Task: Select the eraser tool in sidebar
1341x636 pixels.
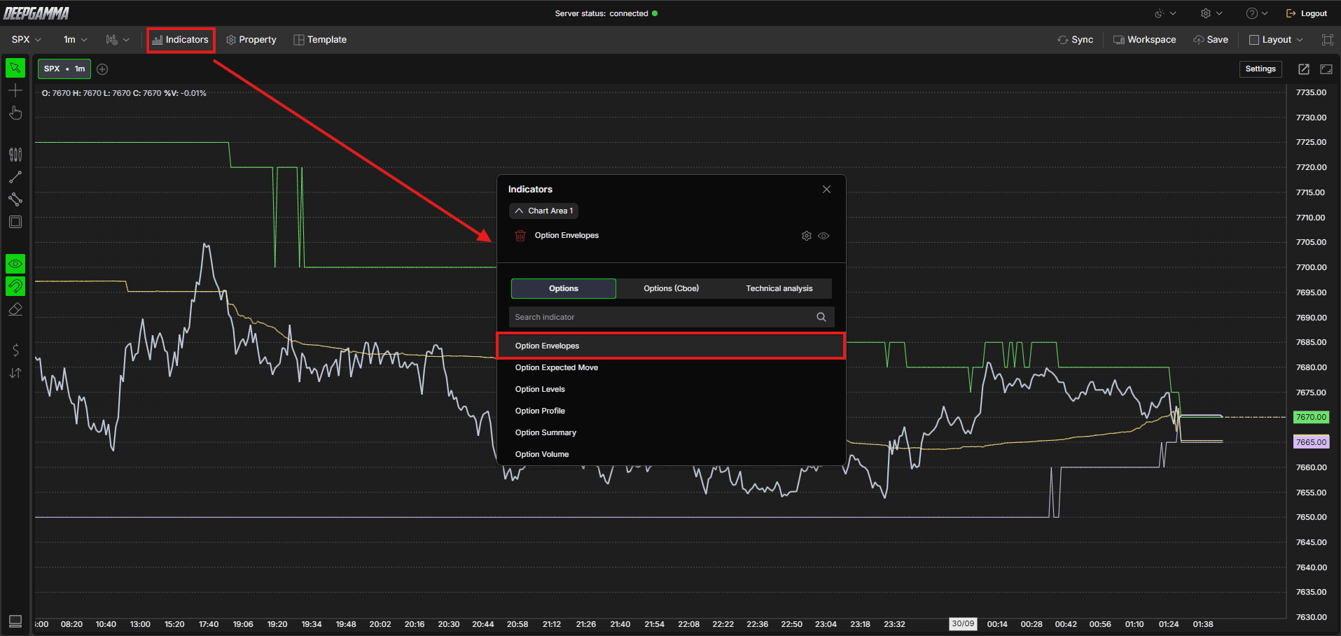Action: click(15, 309)
